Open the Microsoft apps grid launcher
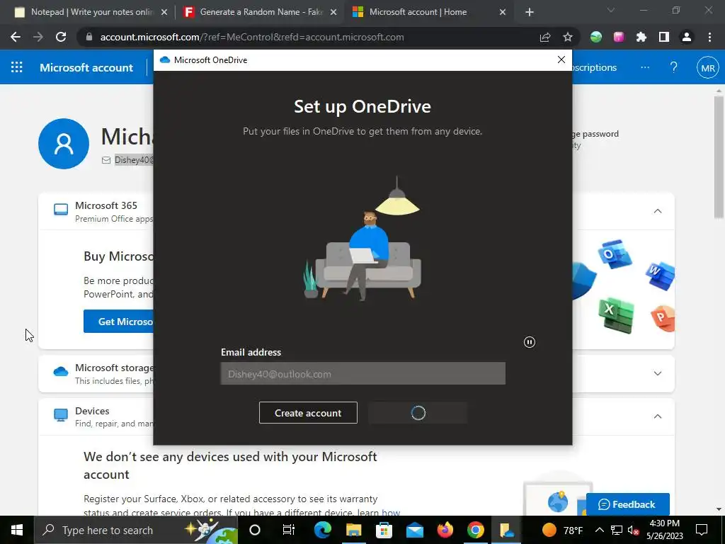The image size is (725, 544). (17, 67)
